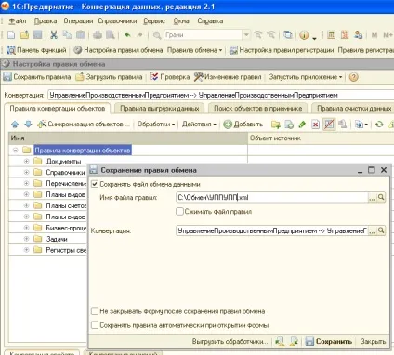The width and height of the screenshot is (394, 355).
Task: Expand the Задачи folder node
Action: [26, 239]
